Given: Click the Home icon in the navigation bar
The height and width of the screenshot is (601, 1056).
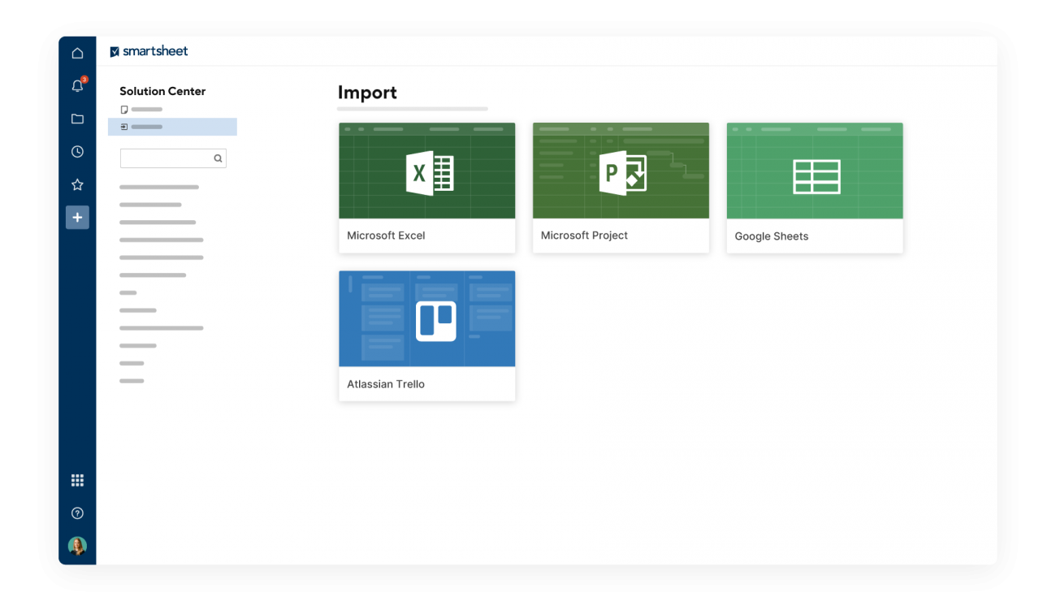Looking at the screenshot, I should [x=77, y=52].
